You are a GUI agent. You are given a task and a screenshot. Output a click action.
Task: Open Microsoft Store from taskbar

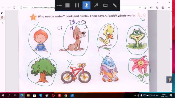(x=34, y=96)
